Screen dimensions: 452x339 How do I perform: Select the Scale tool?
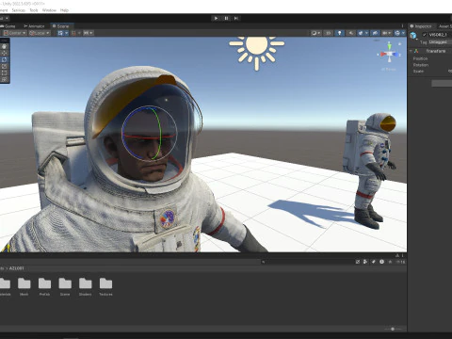(4, 66)
